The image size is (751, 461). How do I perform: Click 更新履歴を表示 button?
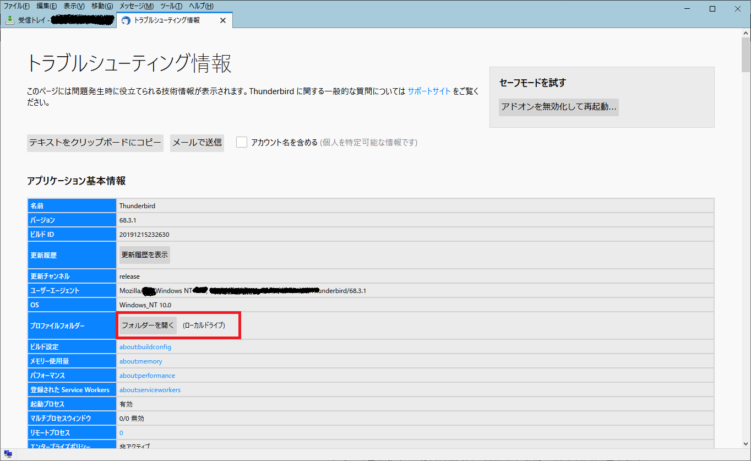(145, 255)
